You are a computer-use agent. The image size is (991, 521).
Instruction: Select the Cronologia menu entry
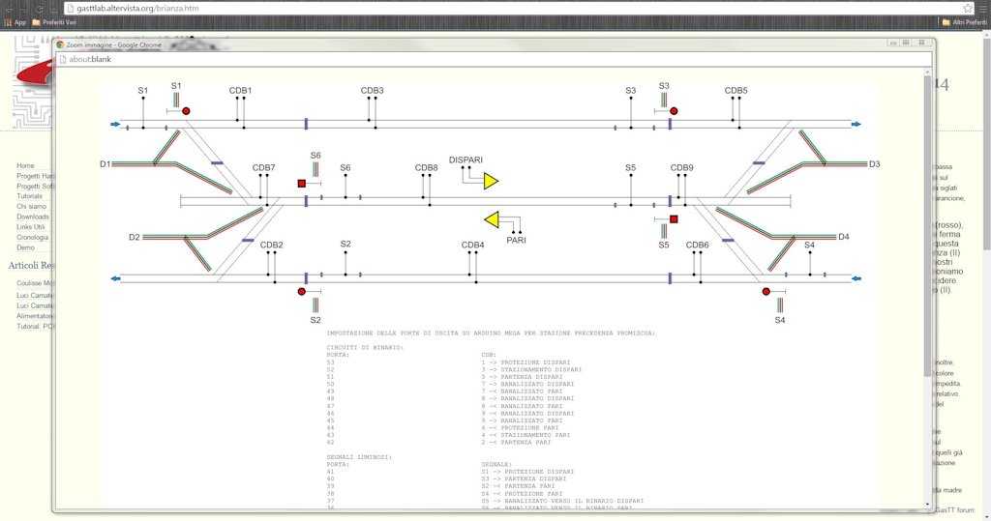click(x=32, y=238)
